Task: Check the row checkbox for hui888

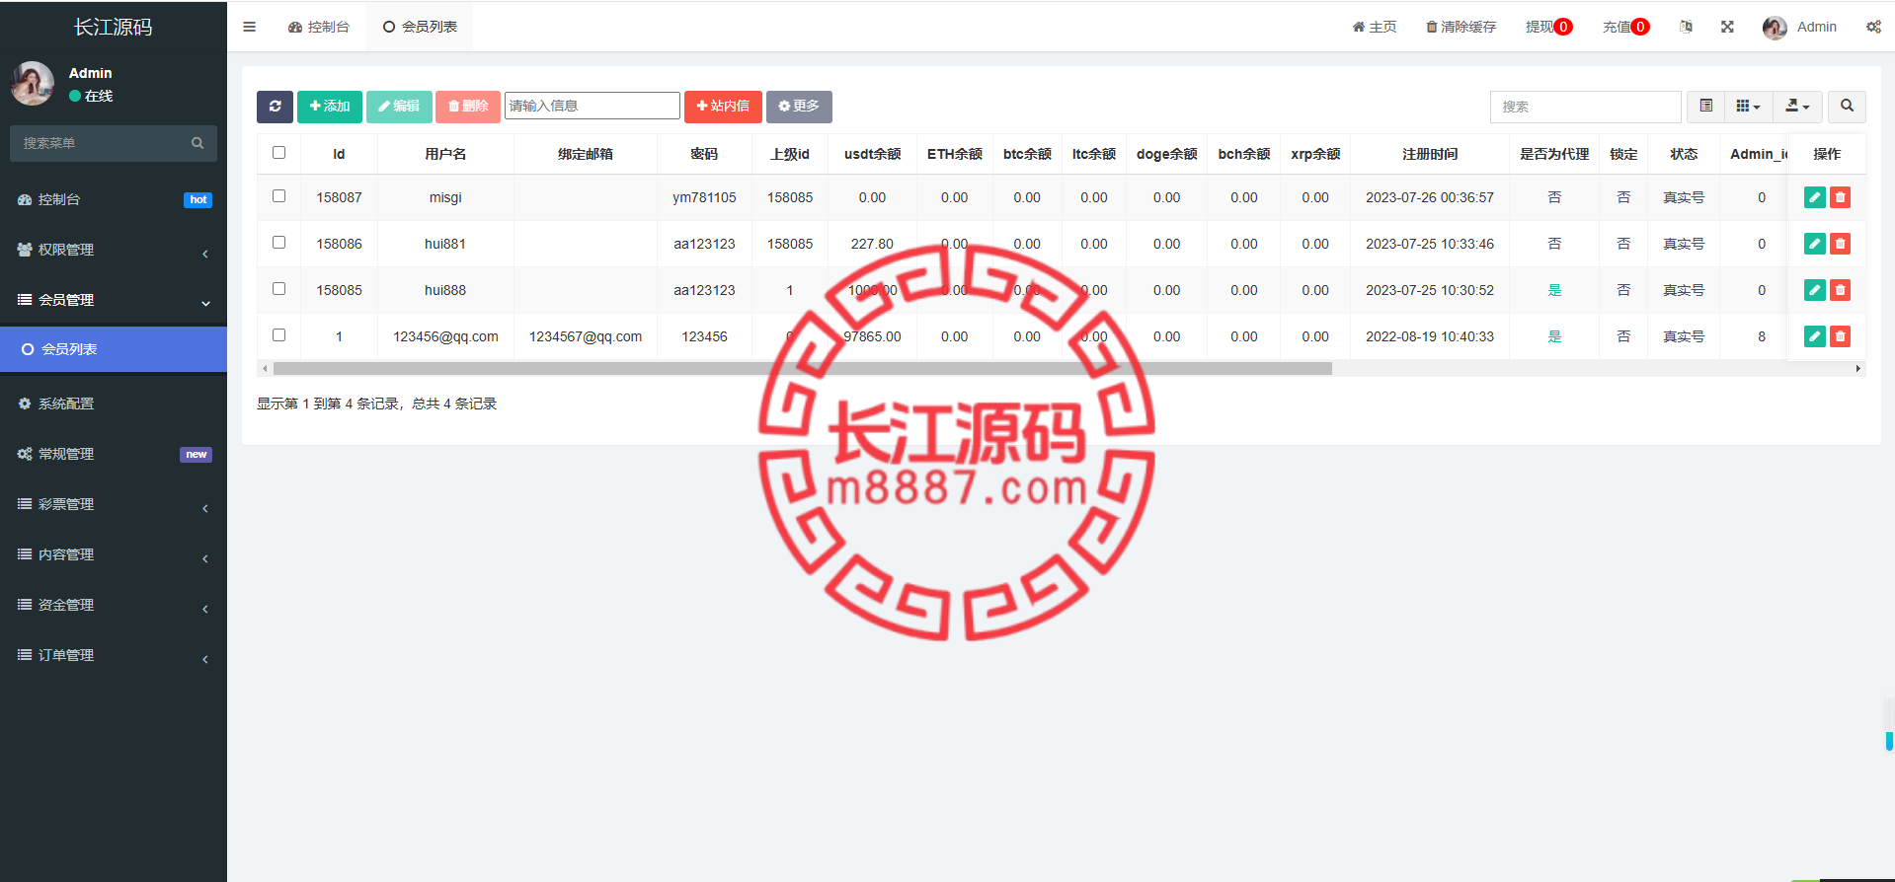Action: pyautogui.click(x=278, y=289)
